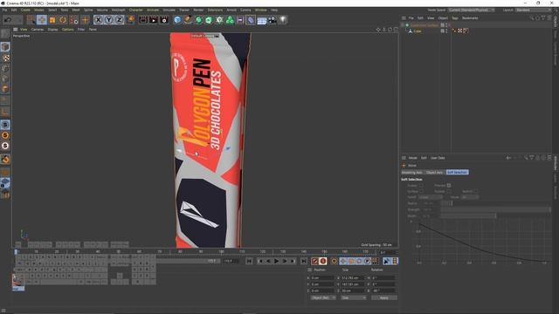Collapse the Subdivision Surface tree expander
This screenshot has width=559, height=314.
pyautogui.click(x=403, y=25)
